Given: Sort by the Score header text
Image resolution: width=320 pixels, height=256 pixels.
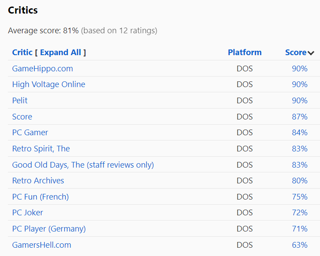Looking at the screenshot, I should [295, 53].
